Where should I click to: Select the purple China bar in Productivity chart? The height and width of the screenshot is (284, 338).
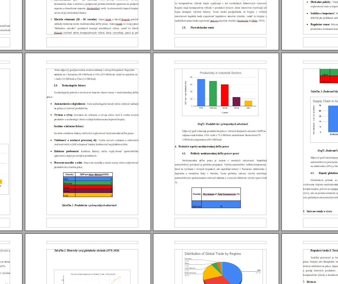pos(236,102)
